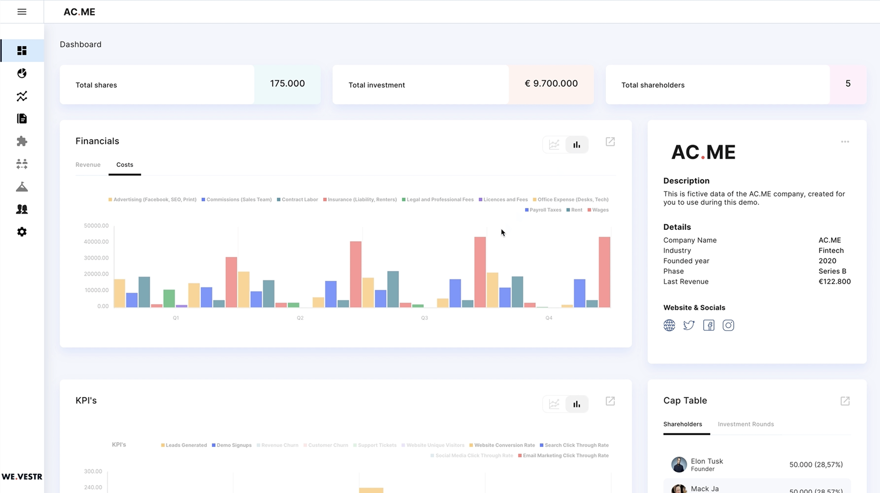Image resolution: width=880 pixels, height=493 pixels.
Task: Hide the Wages legend series in Financials
Action: tap(597, 209)
